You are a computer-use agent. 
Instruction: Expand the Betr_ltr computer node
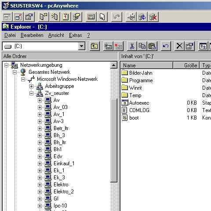coord(40,128)
